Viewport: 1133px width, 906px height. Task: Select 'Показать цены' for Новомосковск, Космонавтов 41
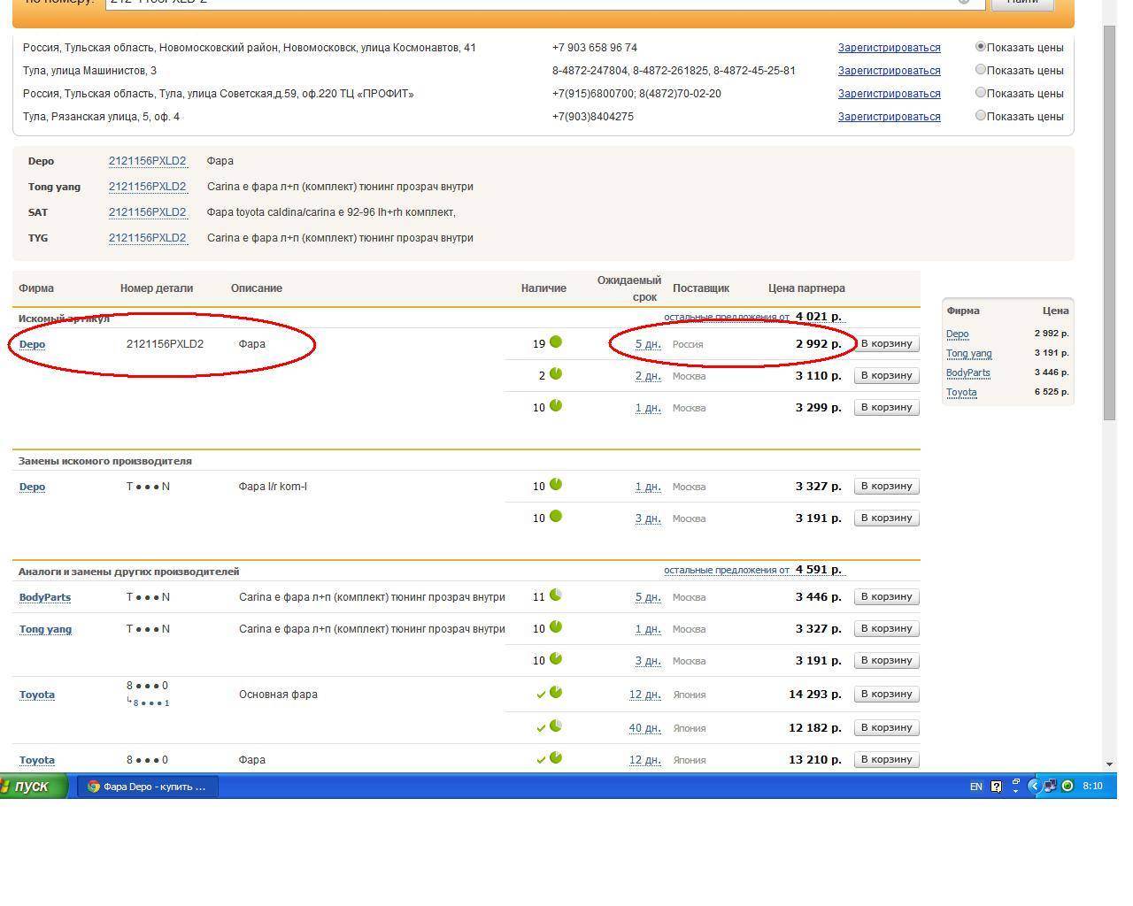point(981,47)
